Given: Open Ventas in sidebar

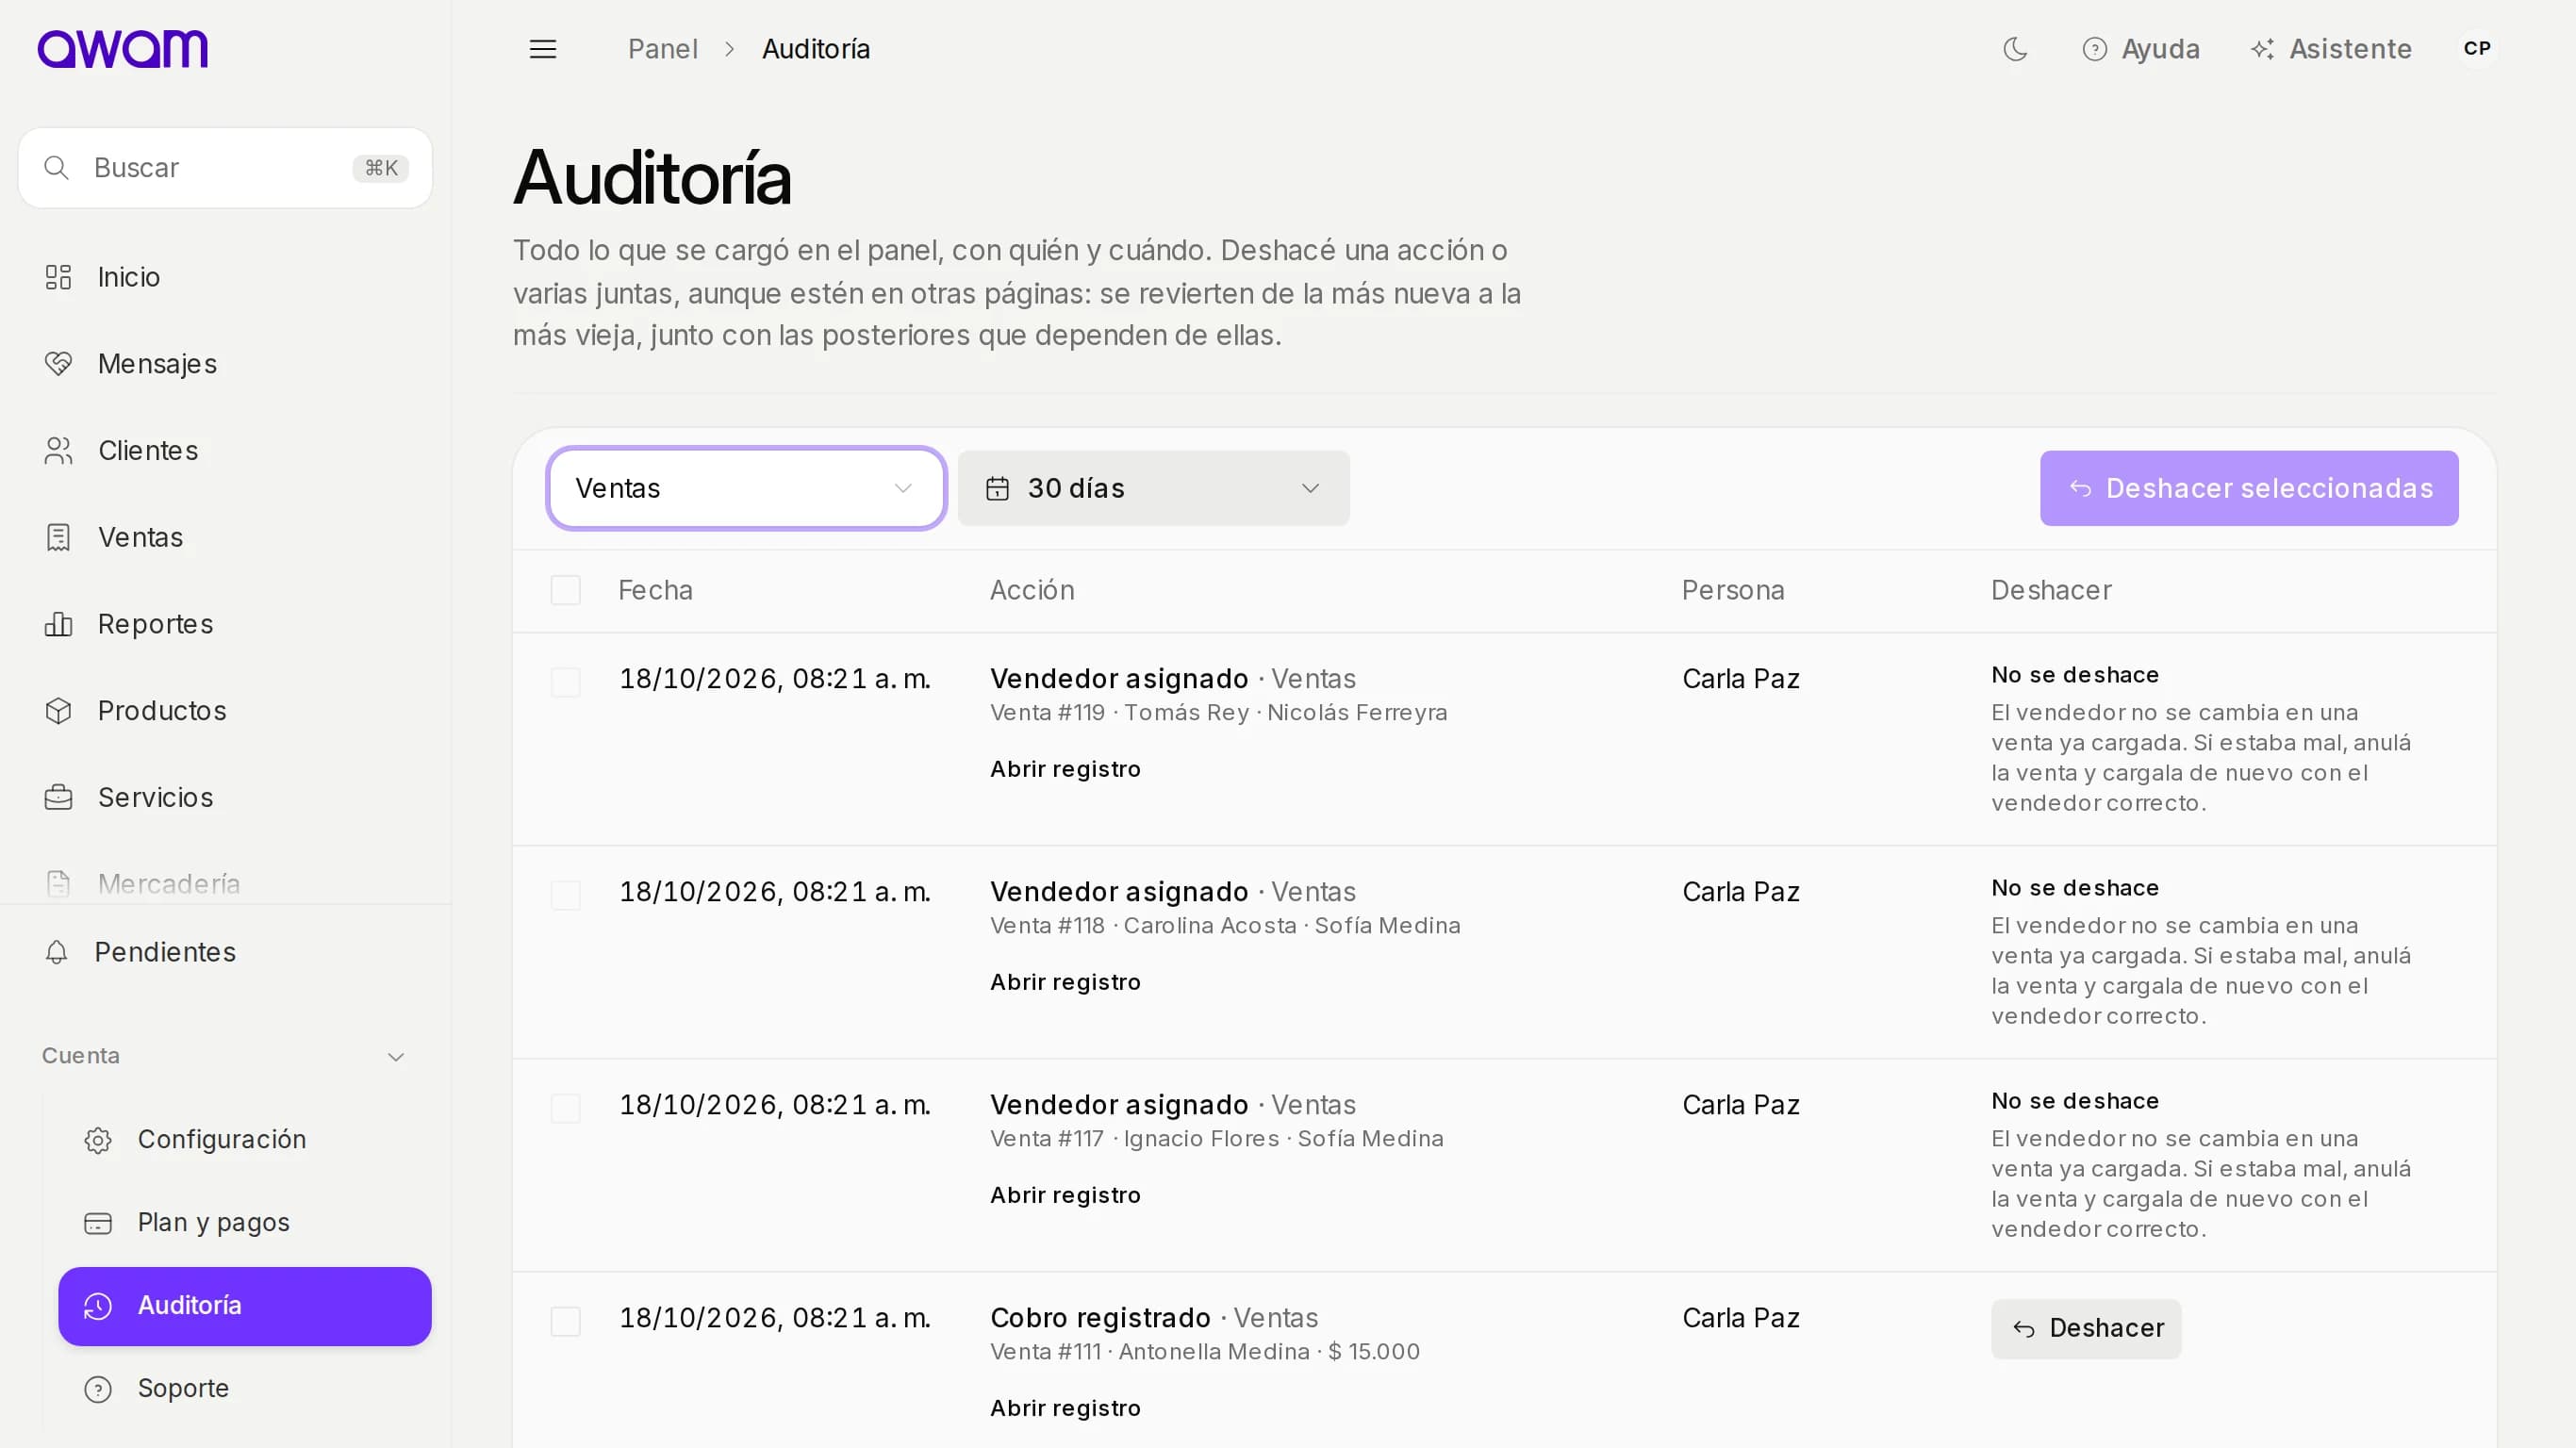Looking at the screenshot, I should [x=225, y=538].
